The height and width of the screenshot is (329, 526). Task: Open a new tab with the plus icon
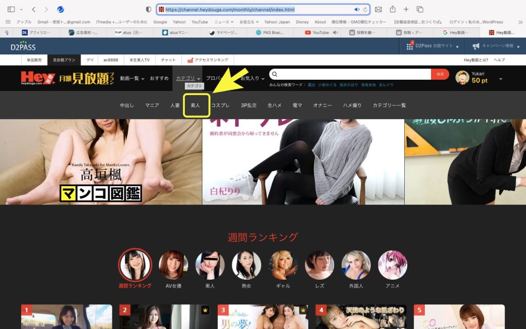[x=406, y=9]
